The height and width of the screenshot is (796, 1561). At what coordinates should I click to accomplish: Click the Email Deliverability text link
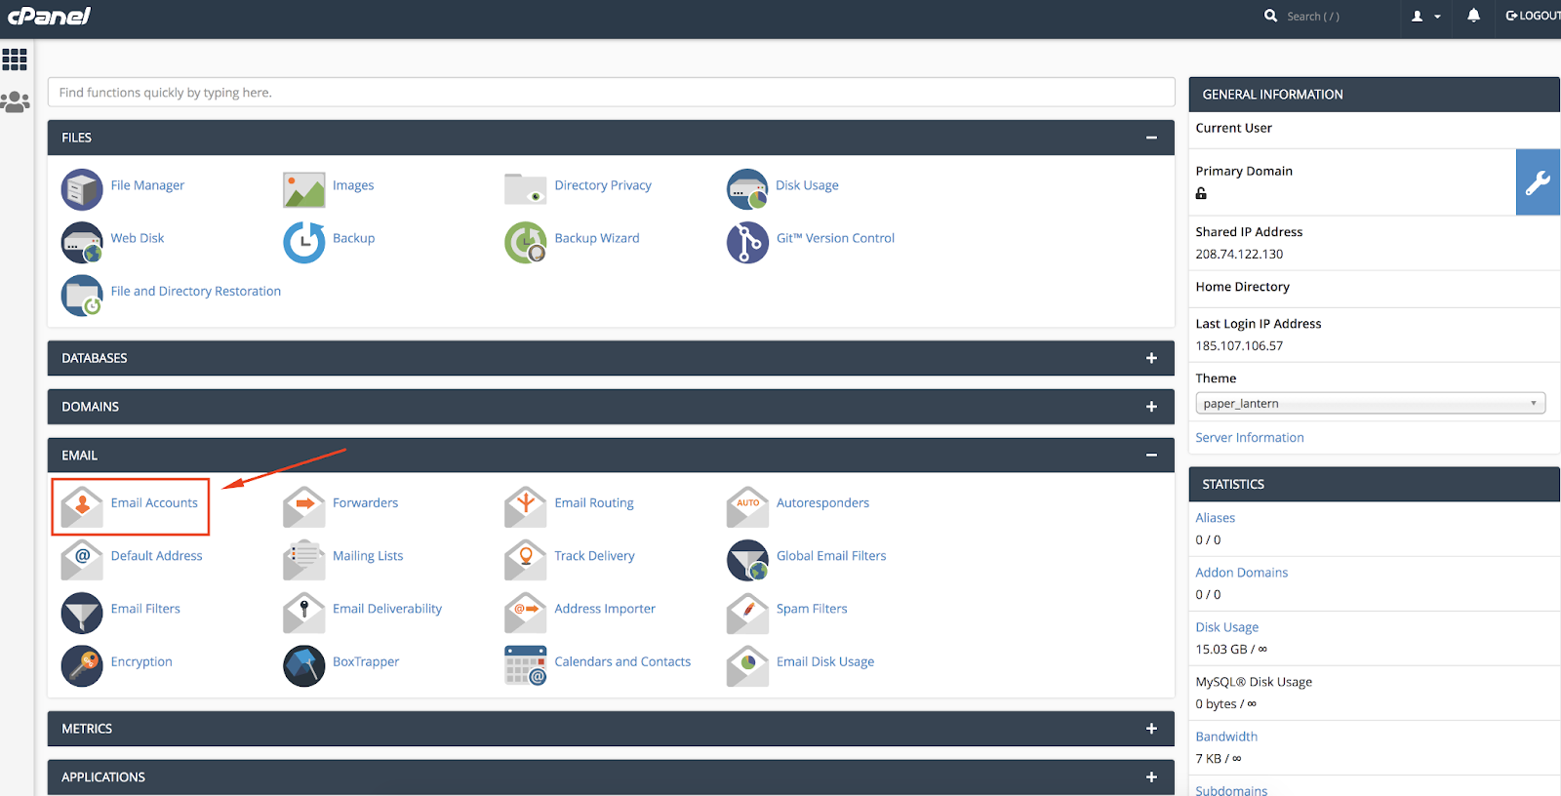pos(387,609)
